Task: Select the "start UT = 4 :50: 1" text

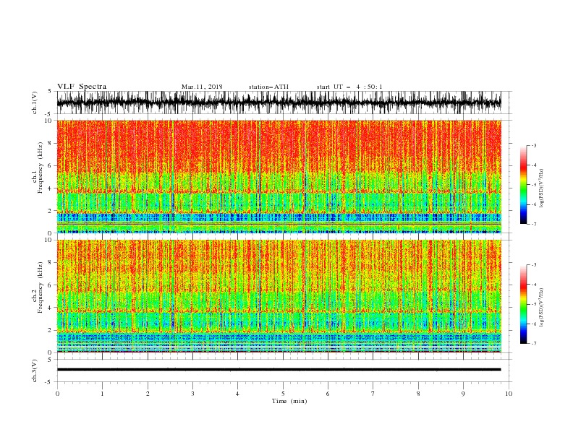Action: (x=349, y=87)
